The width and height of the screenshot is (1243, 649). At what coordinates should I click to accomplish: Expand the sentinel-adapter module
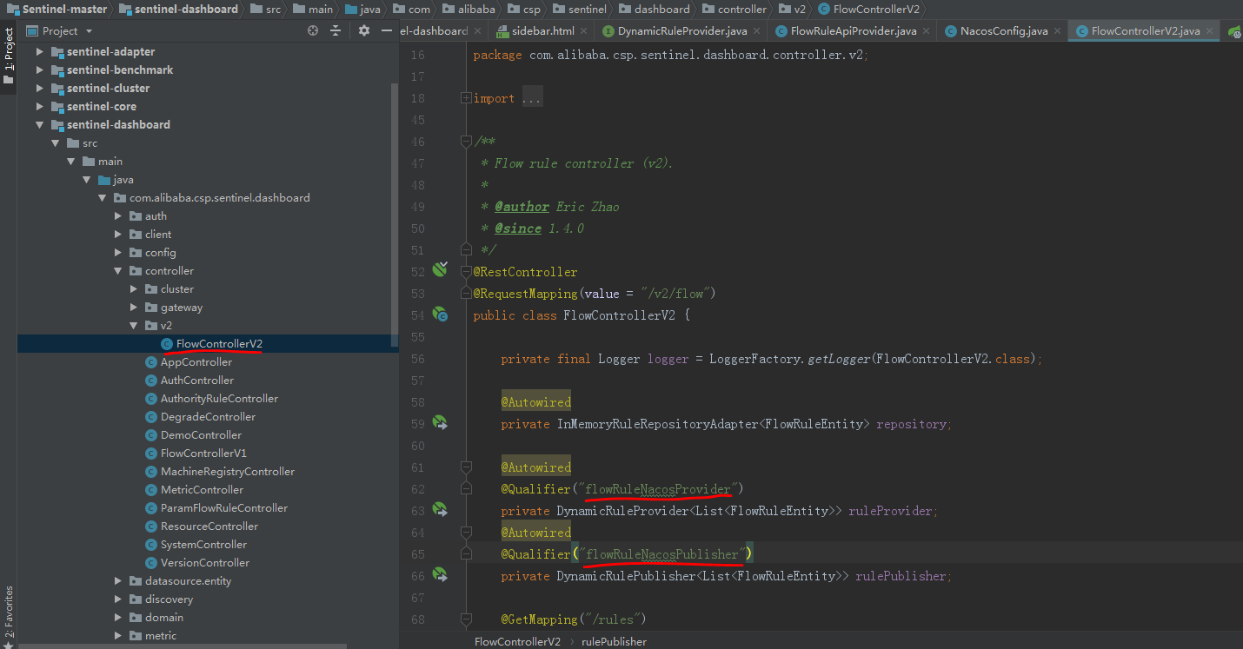[x=39, y=52]
